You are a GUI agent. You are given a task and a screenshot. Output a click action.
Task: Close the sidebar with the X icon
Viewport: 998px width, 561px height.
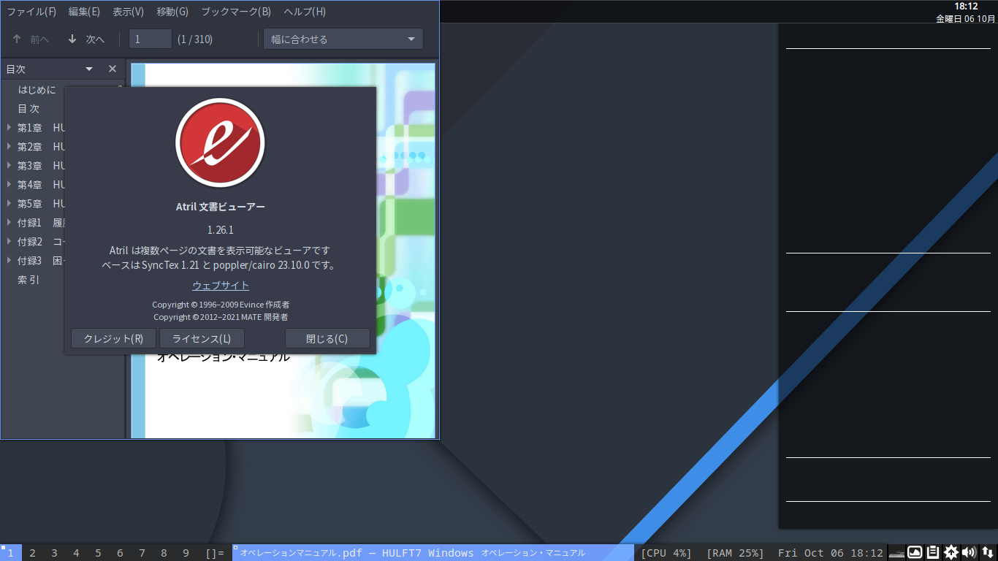113,69
